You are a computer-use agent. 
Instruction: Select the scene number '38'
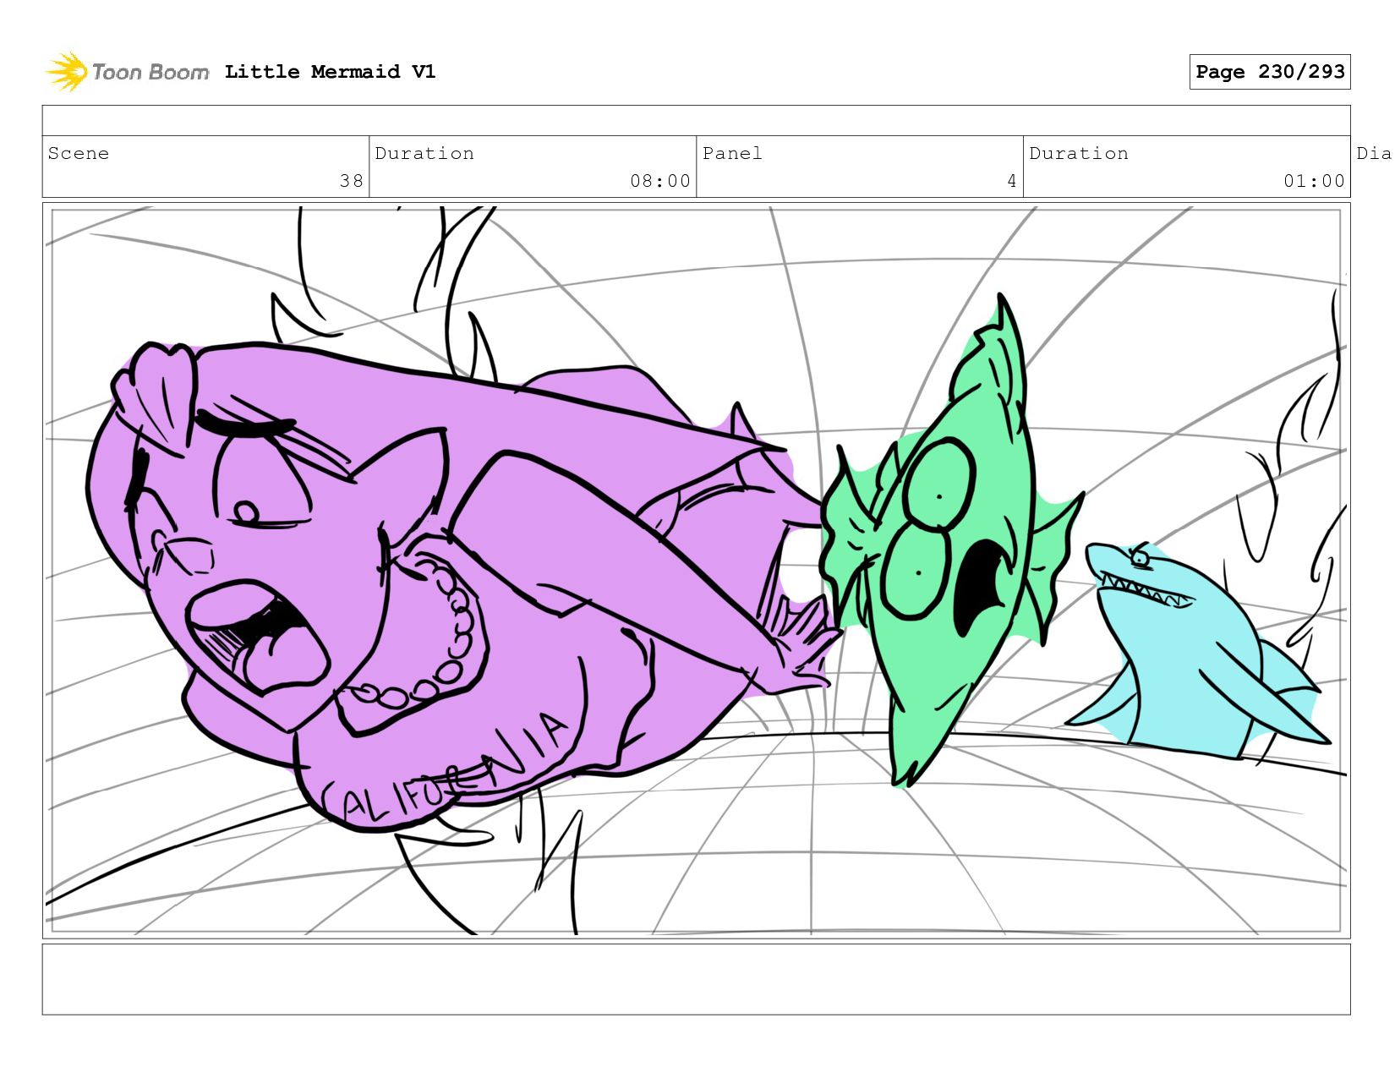tap(352, 181)
